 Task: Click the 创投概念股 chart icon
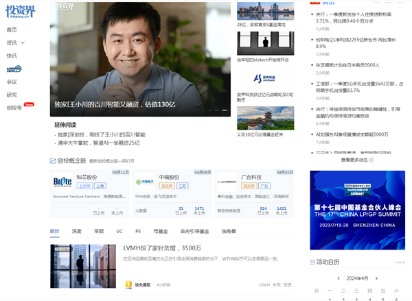click(53, 160)
